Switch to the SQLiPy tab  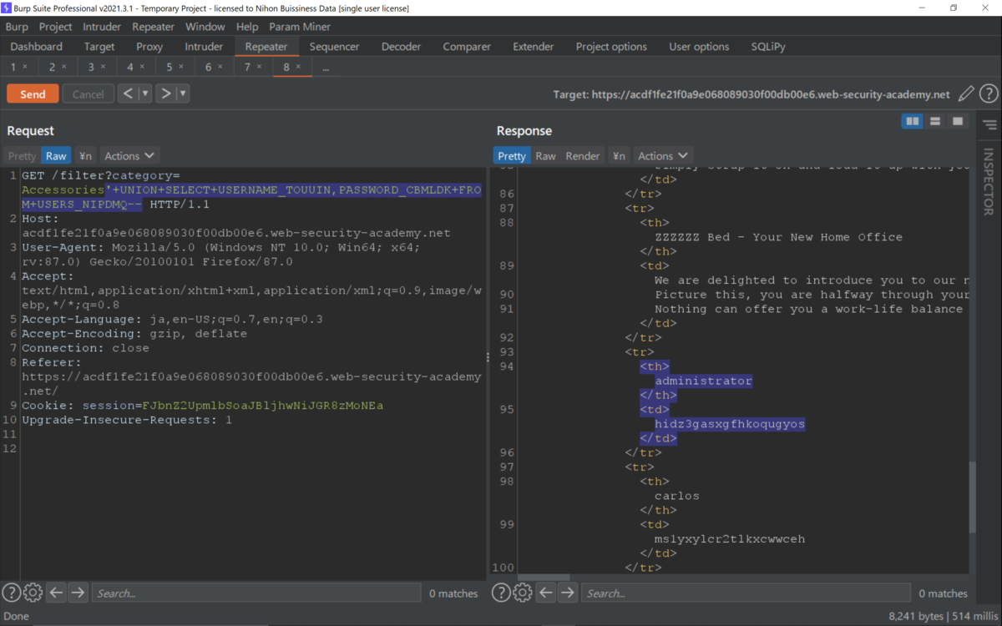tap(768, 47)
